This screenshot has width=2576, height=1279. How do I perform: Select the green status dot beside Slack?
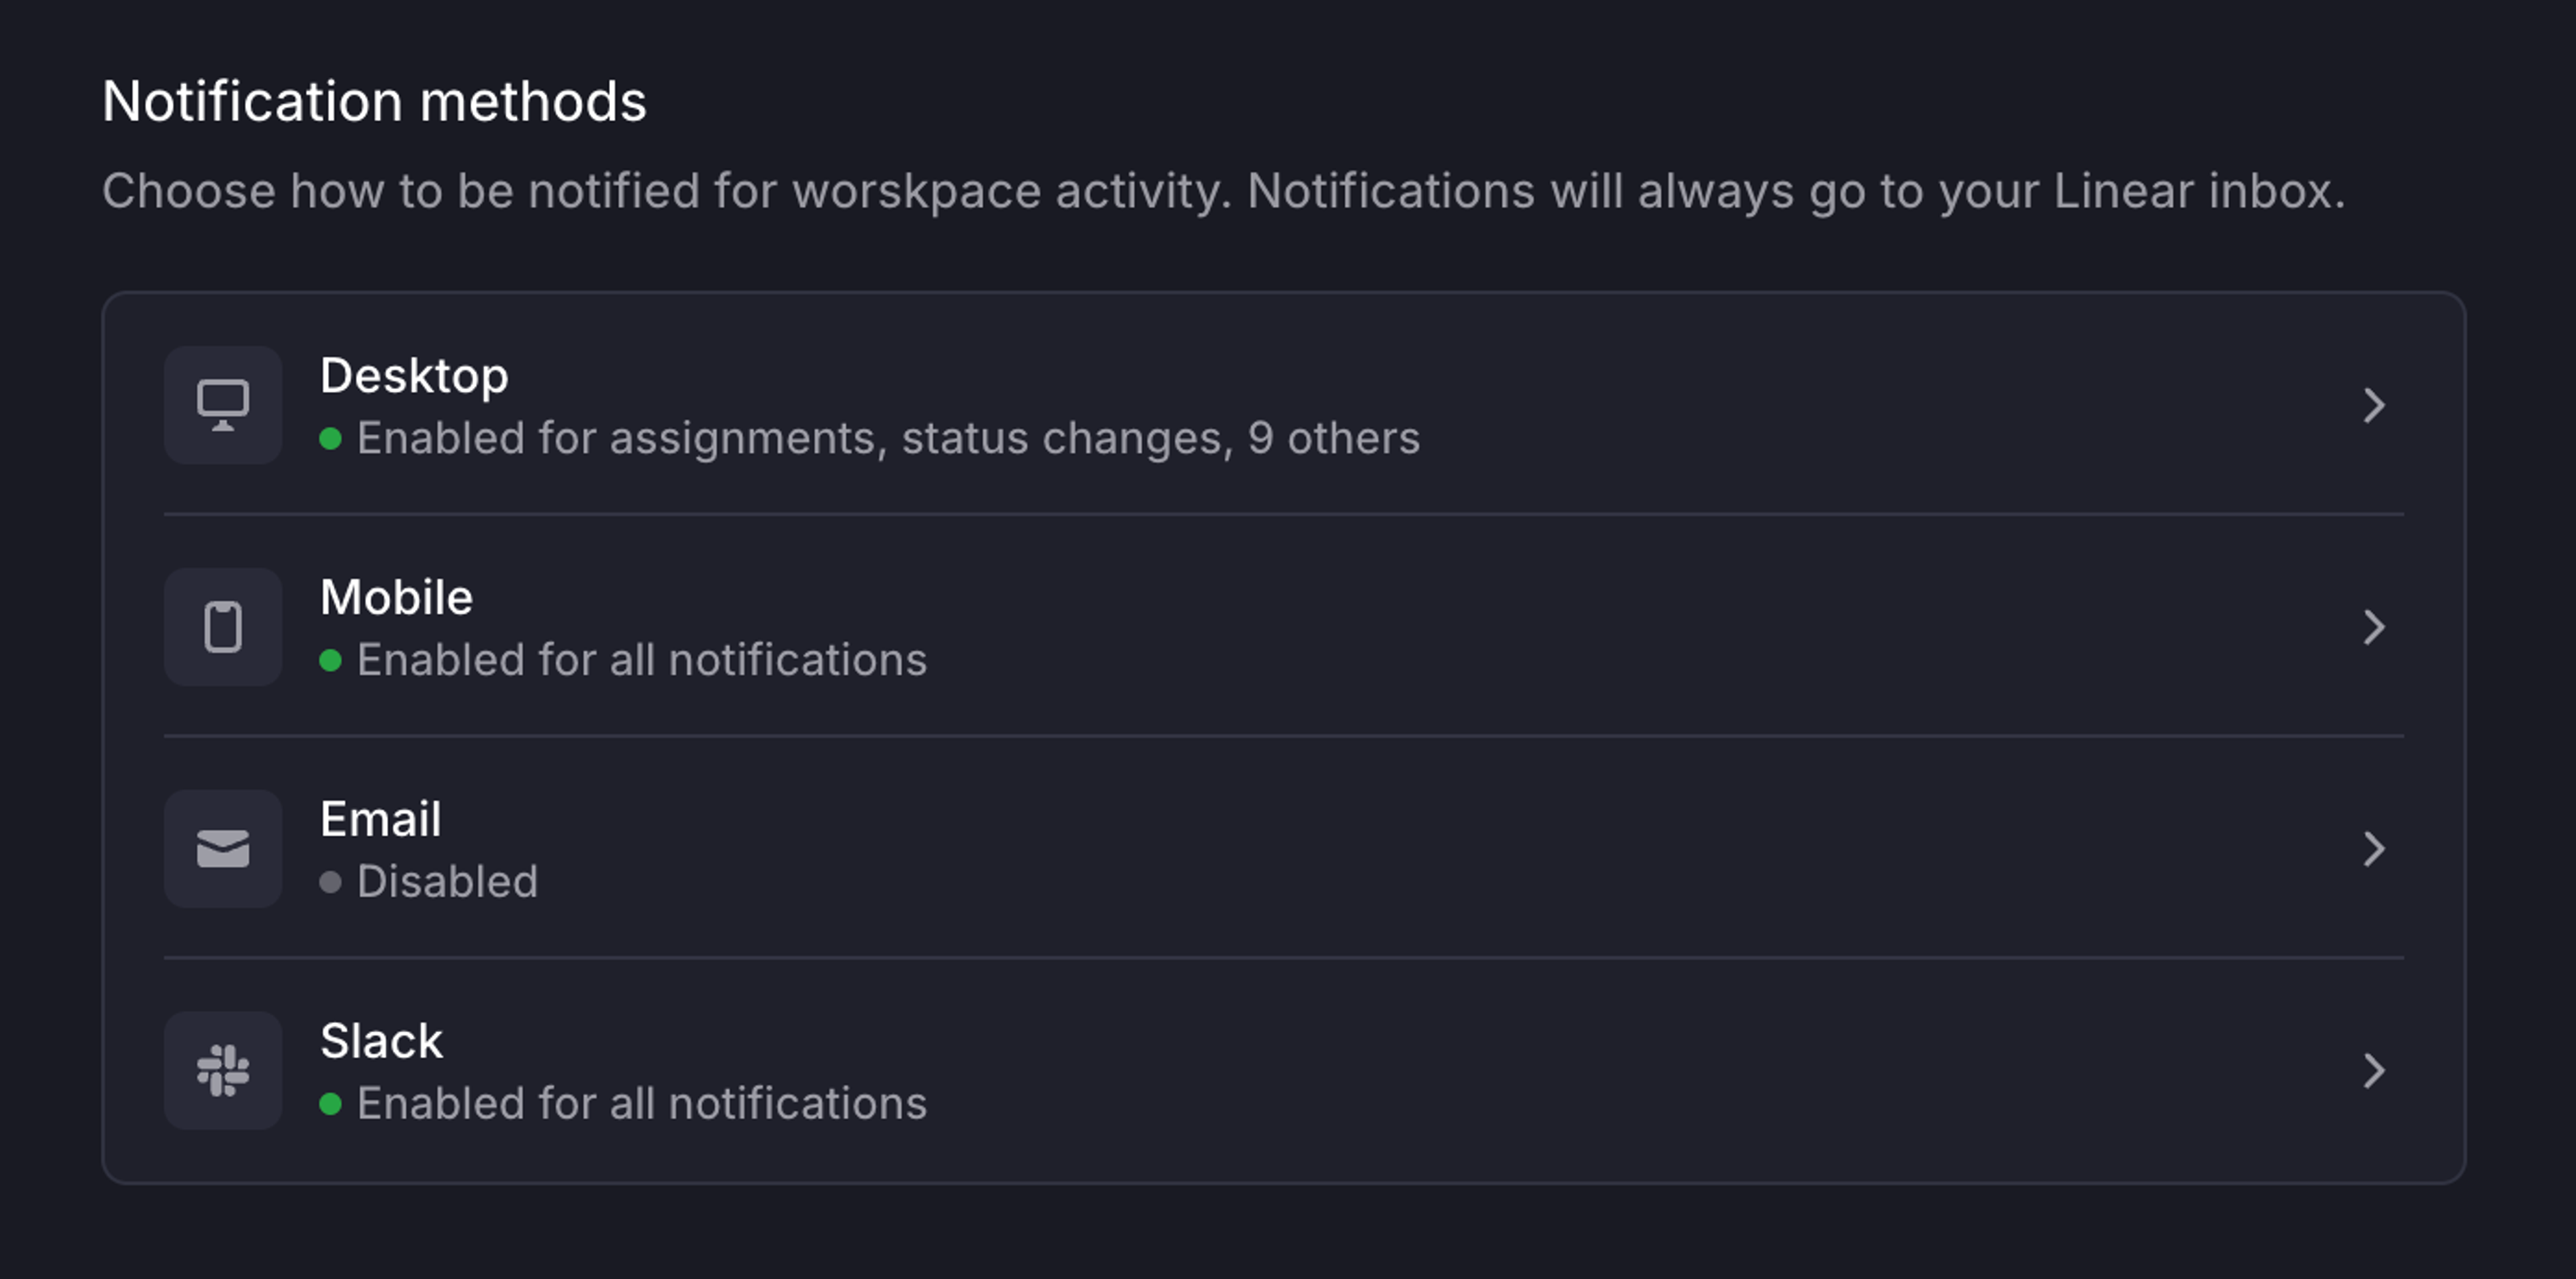pyautogui.click(x=333, y=1105)
